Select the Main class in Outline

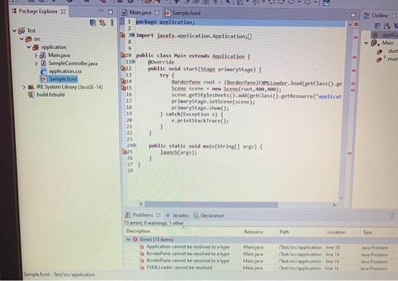[388, 43]
